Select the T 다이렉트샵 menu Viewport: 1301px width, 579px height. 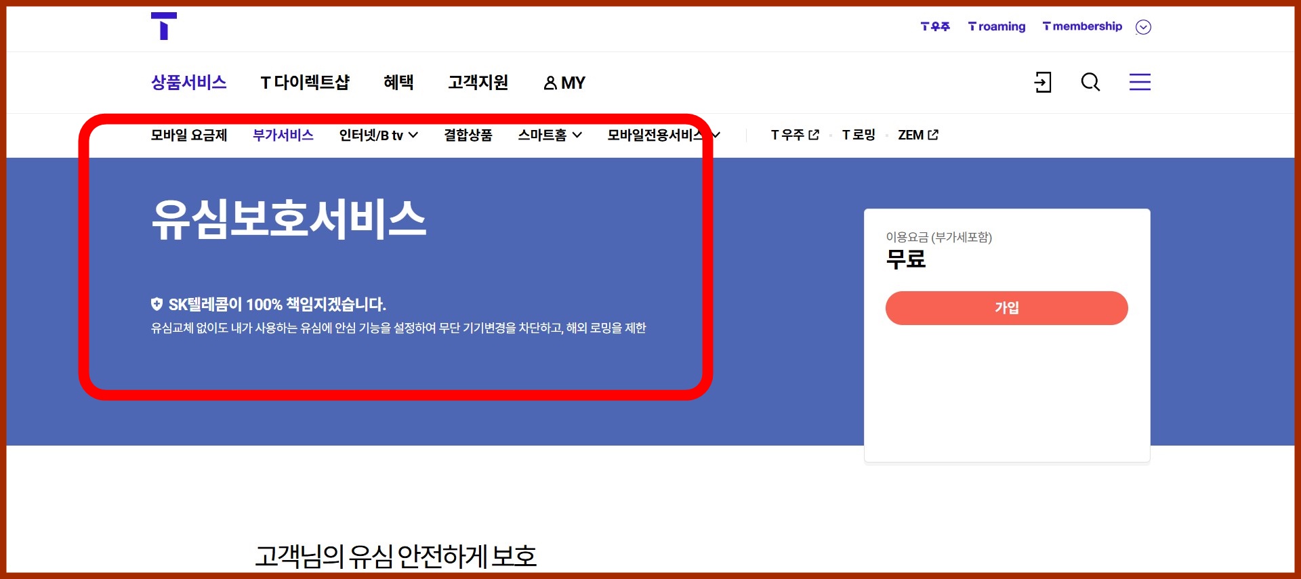point(305,83)
